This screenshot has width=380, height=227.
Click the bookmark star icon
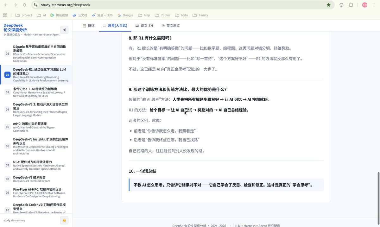coord(329,5)
